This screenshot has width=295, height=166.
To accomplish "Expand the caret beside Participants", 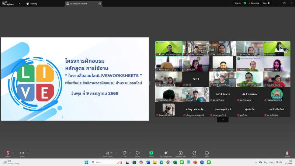I will click(x=116, y=153).
